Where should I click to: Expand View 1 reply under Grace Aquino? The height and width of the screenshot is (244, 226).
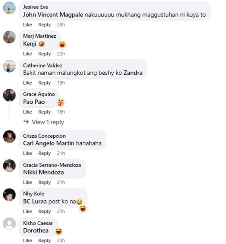[48, 122]
